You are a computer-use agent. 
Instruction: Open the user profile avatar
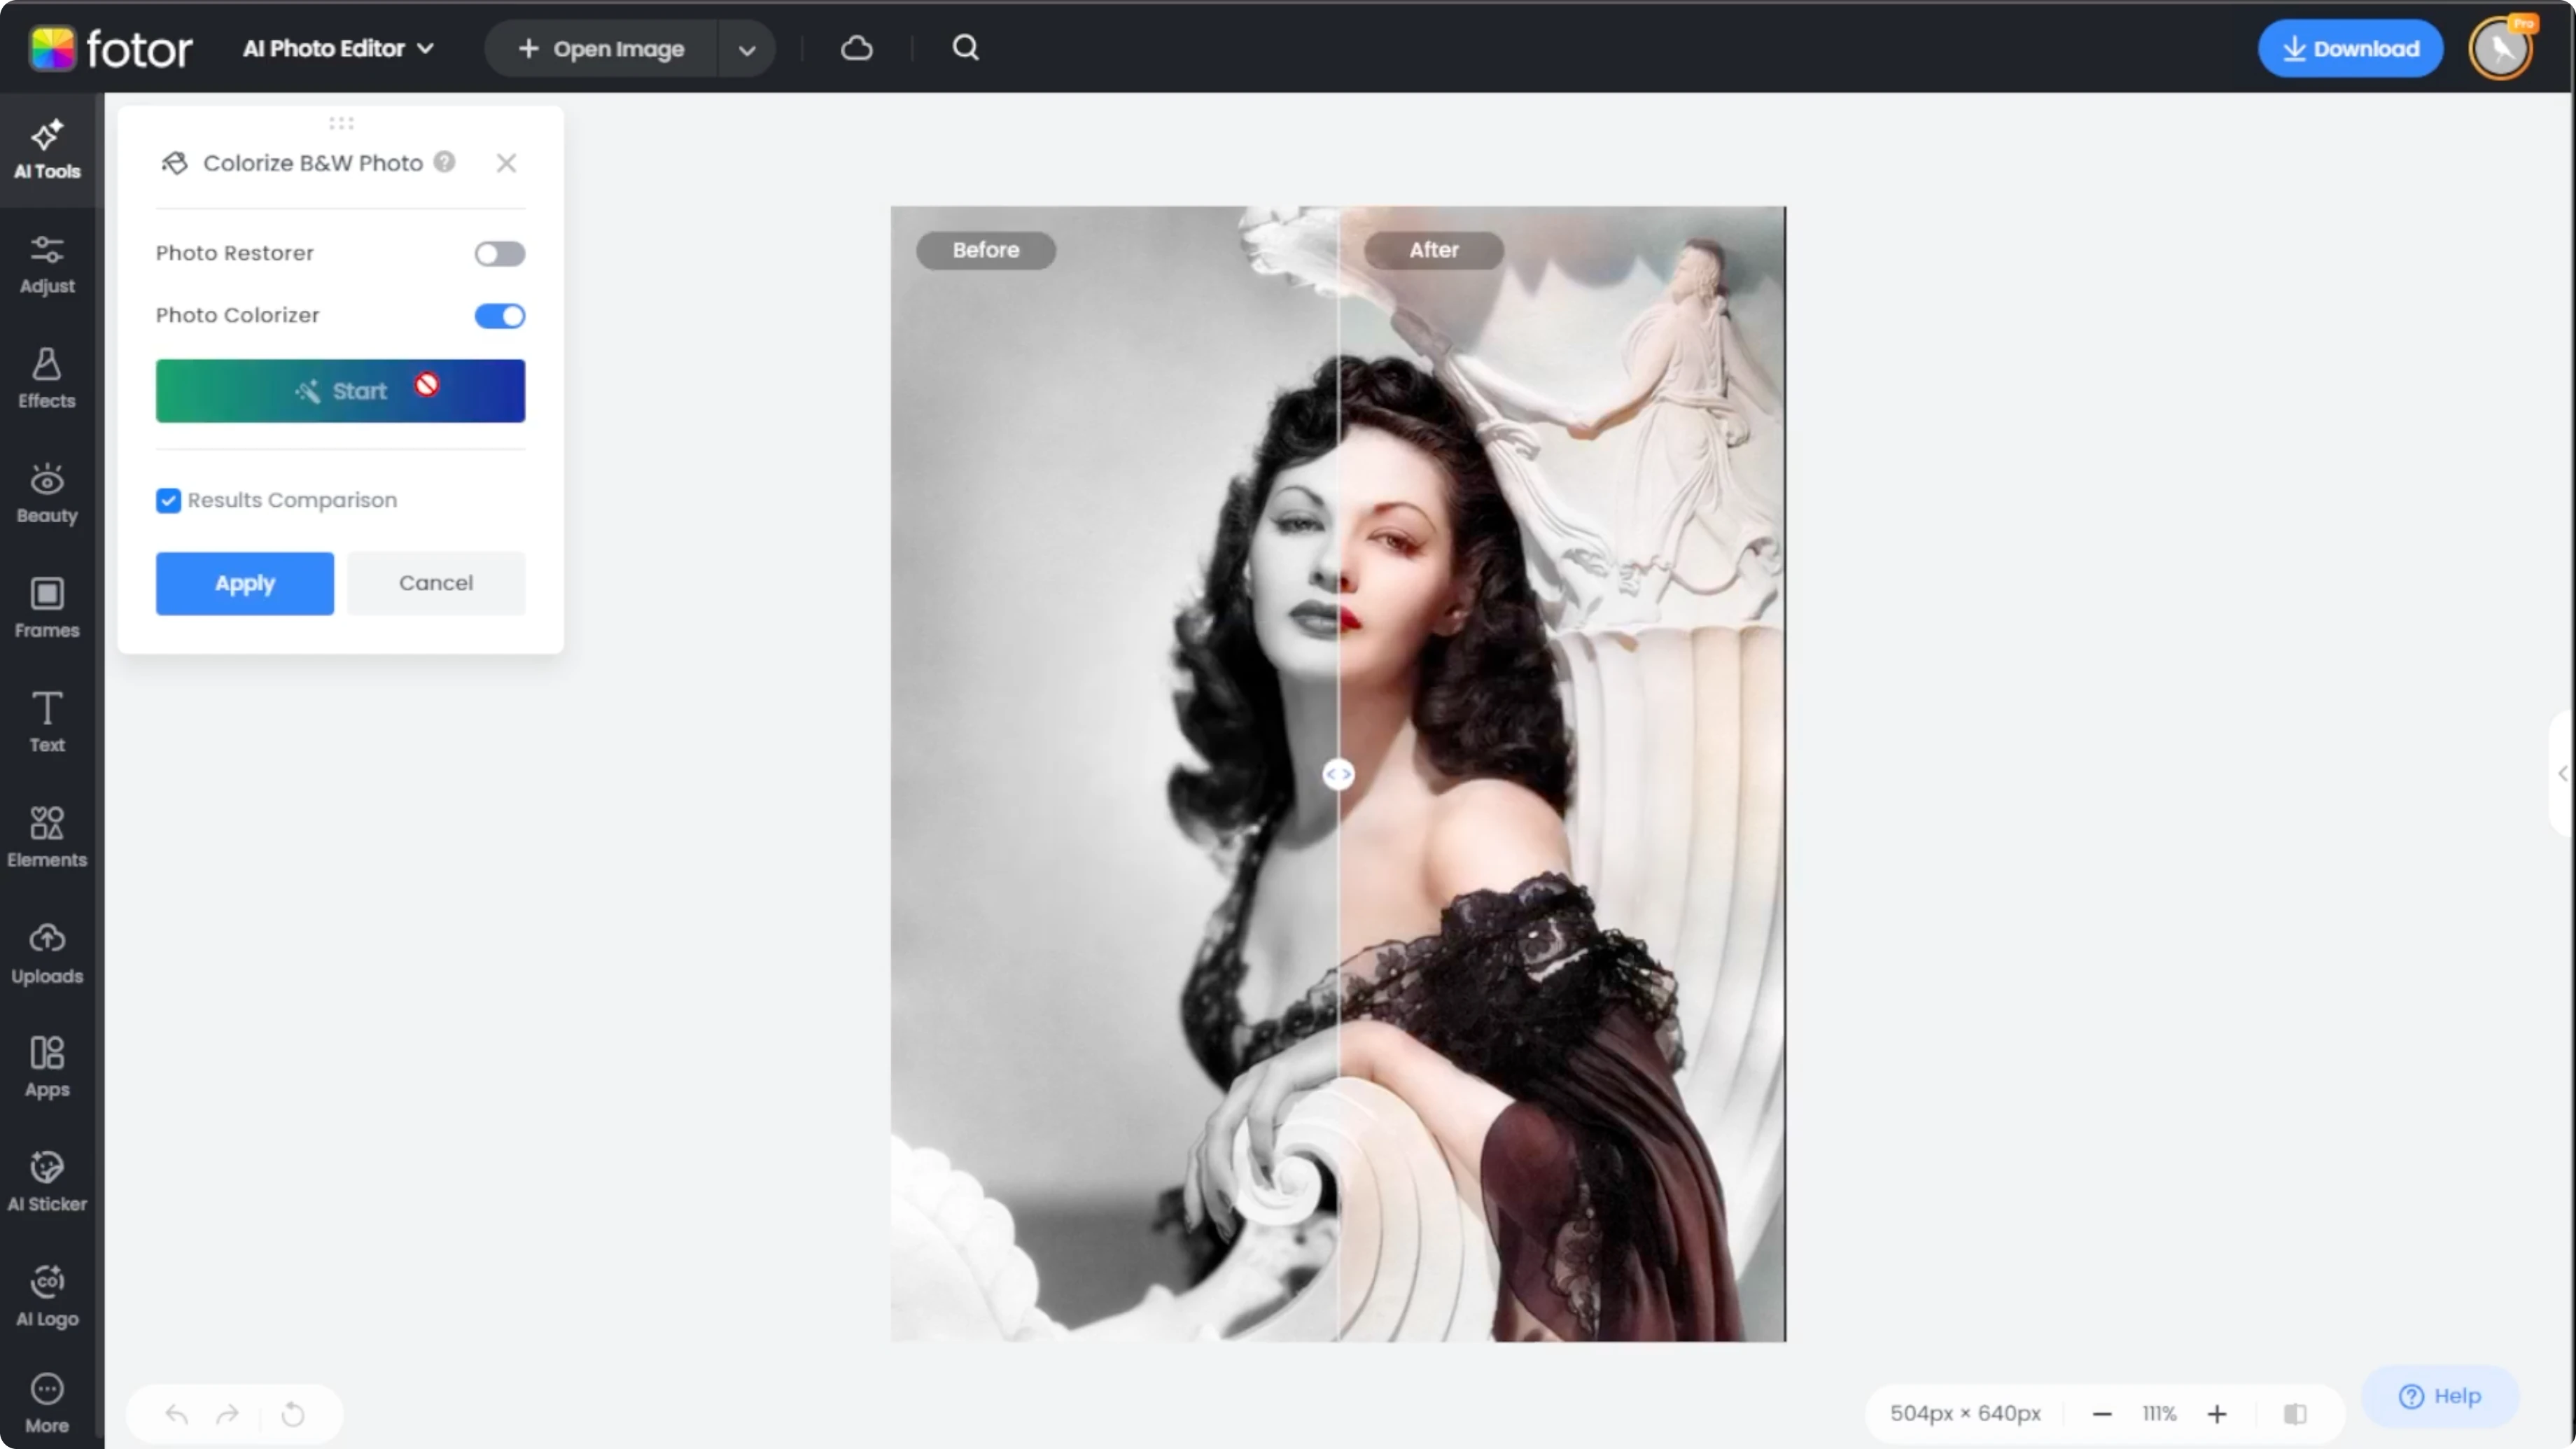pyautogui.click(x=2501, y=48)
